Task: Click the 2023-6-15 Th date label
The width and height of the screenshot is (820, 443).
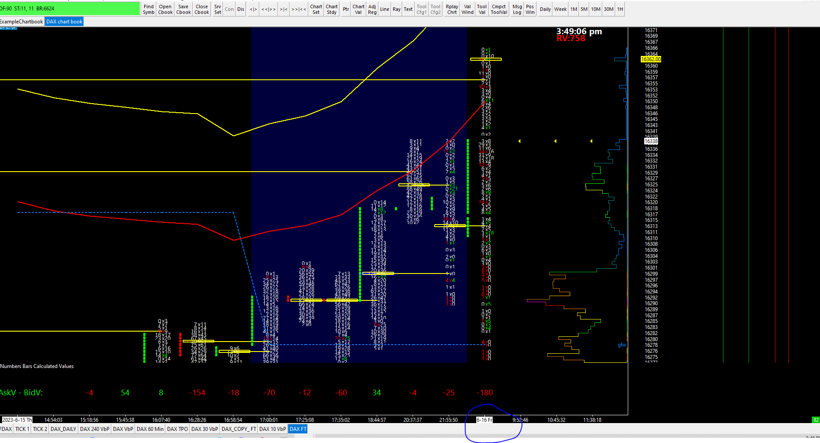Action: (x=17, y=420)
